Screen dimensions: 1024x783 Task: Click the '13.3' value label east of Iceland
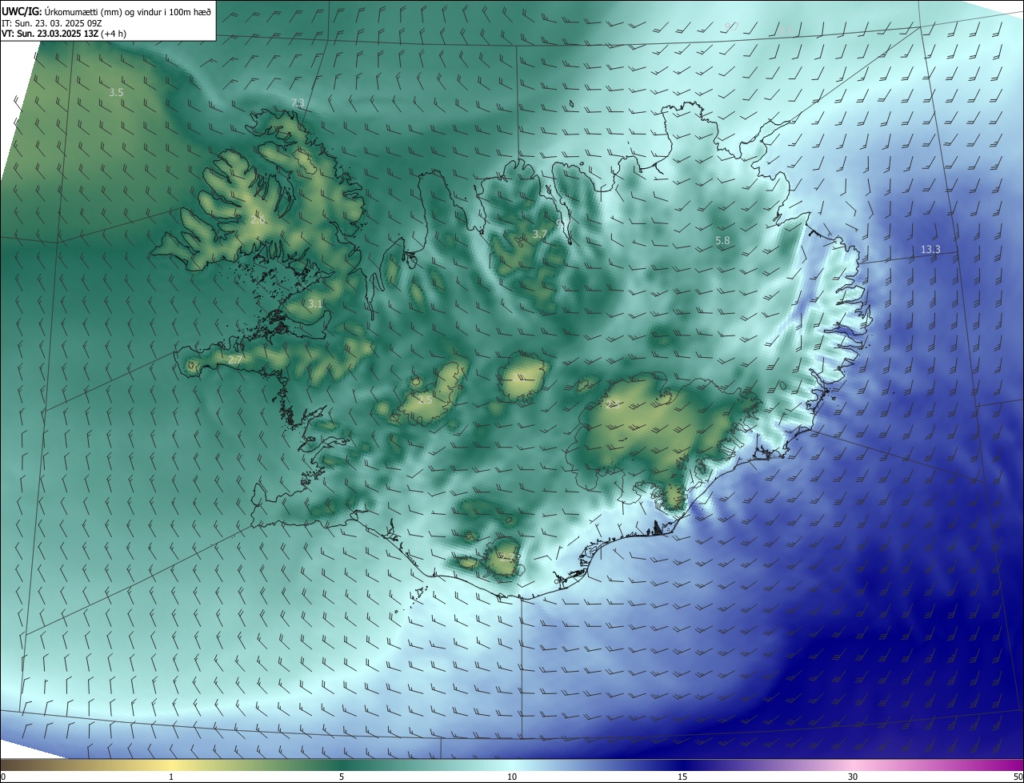coord(930,250)
